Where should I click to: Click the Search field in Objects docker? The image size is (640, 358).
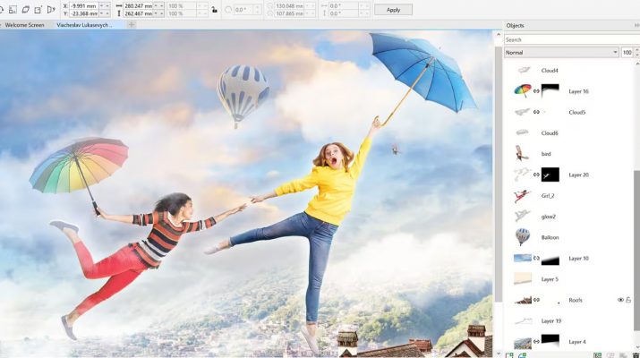tap(571, 39)
